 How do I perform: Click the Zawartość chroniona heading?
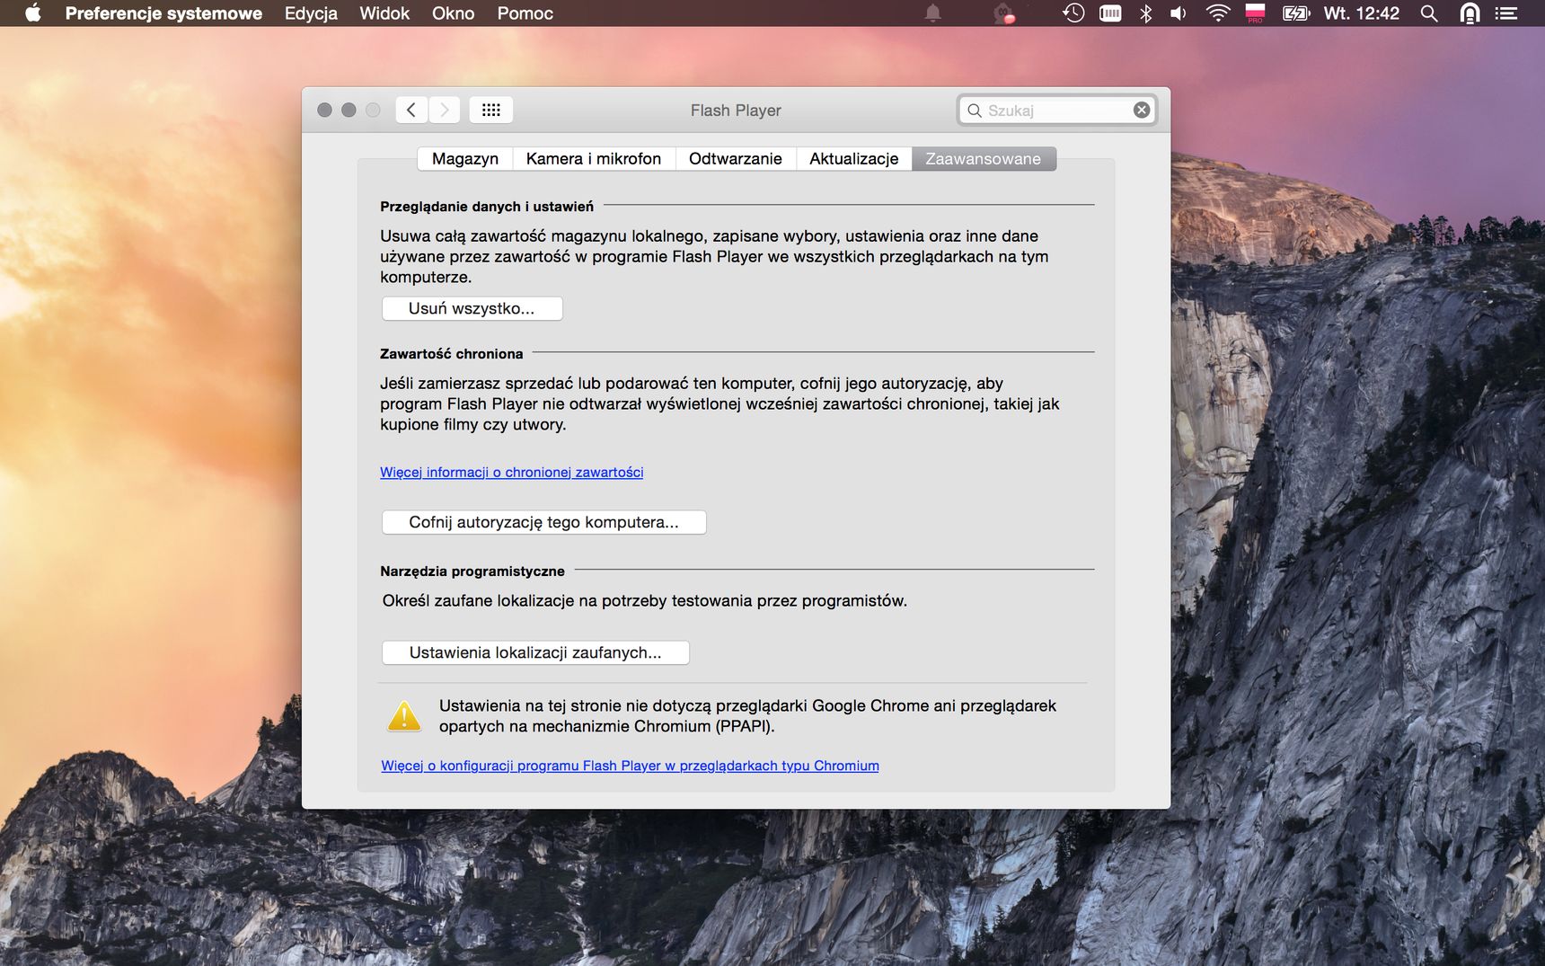pyautogui.click(x=452, y=354)
